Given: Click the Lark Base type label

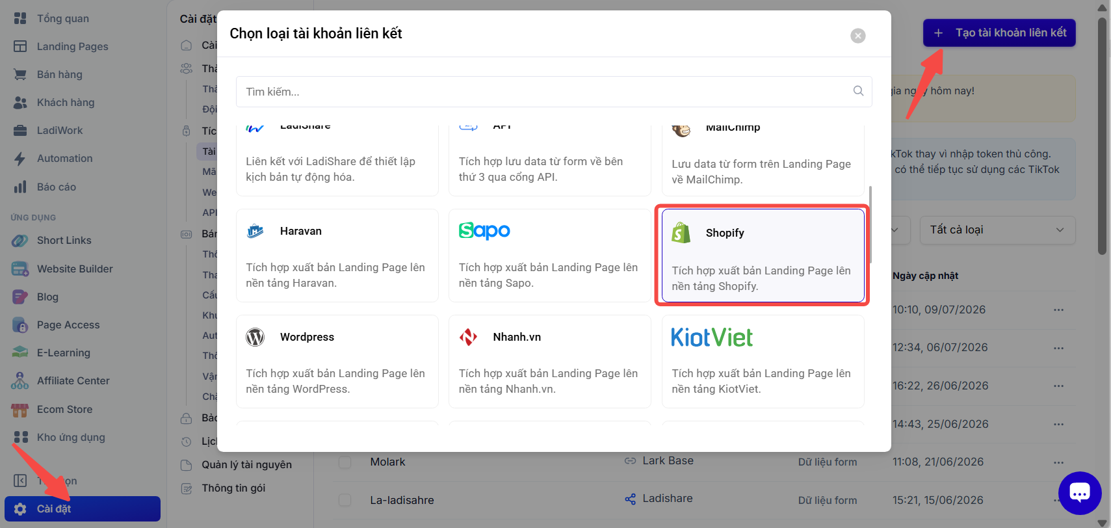Looking at the screenshot, I should [x=668, y=460].
